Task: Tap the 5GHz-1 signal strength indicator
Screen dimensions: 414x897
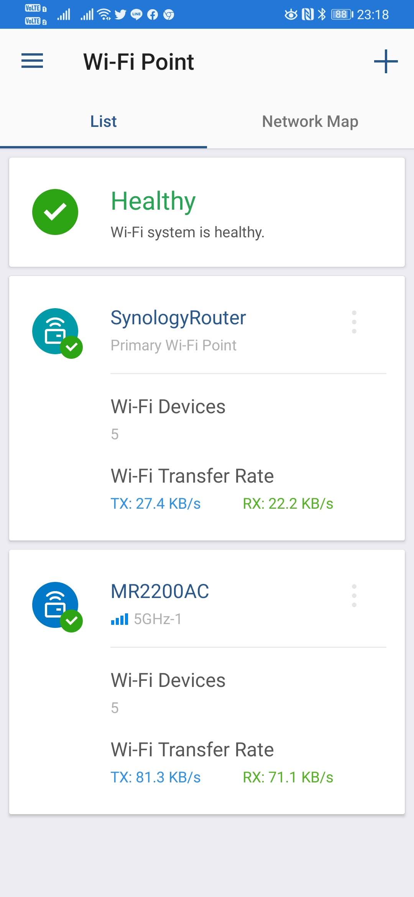Action: tap(120, 619)
